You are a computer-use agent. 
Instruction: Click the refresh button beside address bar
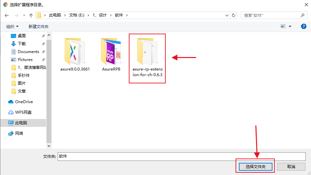click(x=234, y=15)
